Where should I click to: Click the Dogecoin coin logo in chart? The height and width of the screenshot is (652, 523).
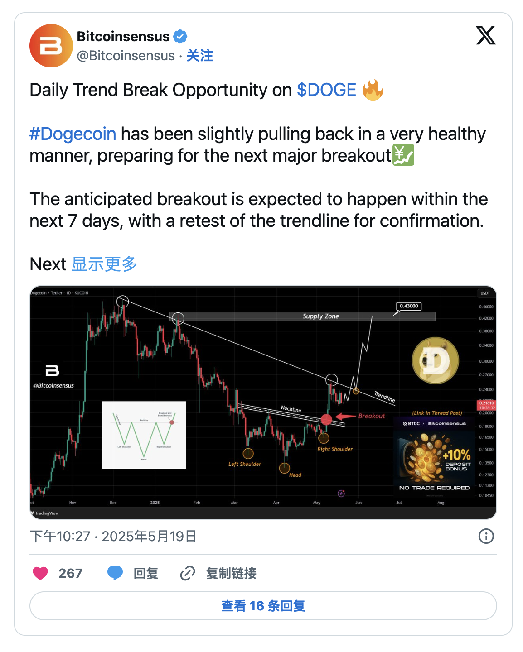[x=435, y=360]
